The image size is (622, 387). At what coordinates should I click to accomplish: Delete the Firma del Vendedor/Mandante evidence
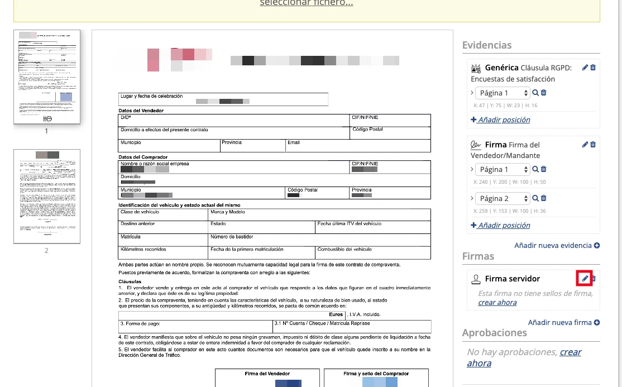593,145
